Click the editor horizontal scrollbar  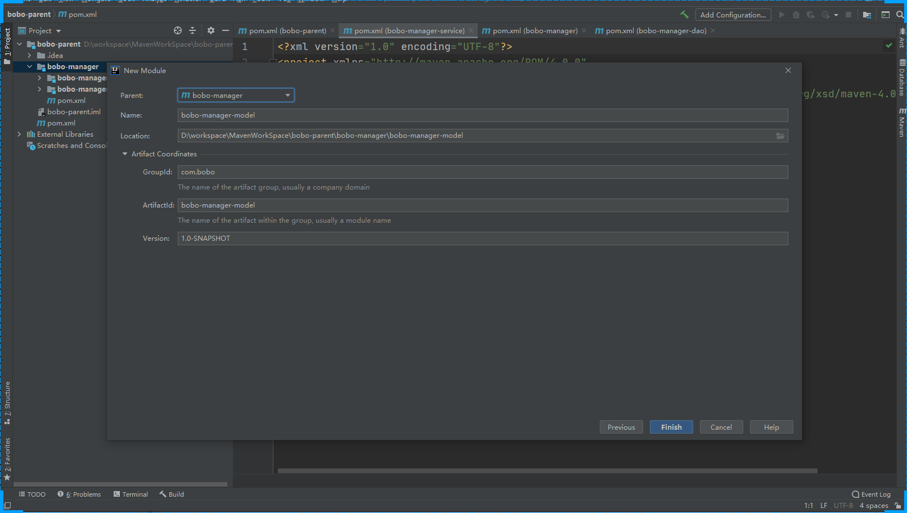click(x=547, y=471)
